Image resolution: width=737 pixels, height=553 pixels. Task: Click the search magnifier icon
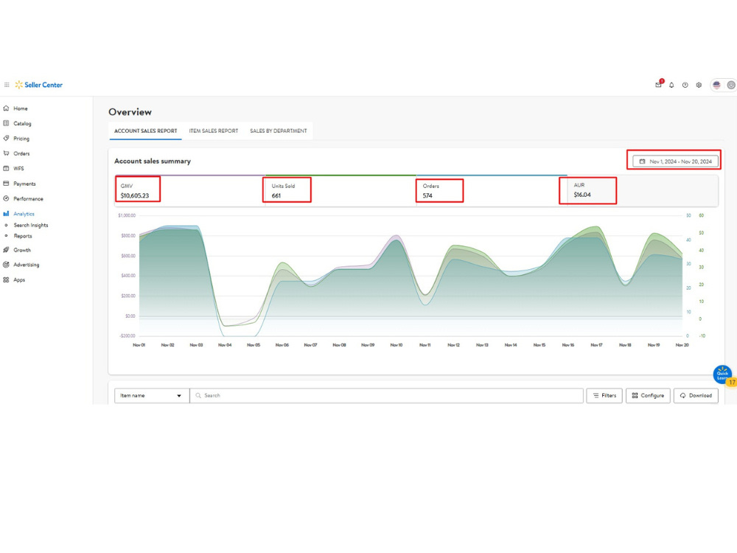tap(198, 395)
